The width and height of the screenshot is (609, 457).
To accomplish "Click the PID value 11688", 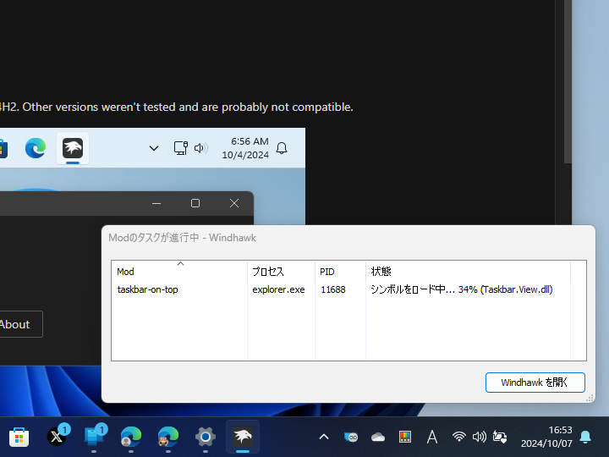I will coord(333,289).
